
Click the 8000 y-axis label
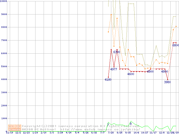(4, 27)
